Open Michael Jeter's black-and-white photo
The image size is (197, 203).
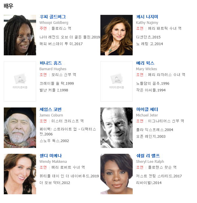[x=116, y=128]
